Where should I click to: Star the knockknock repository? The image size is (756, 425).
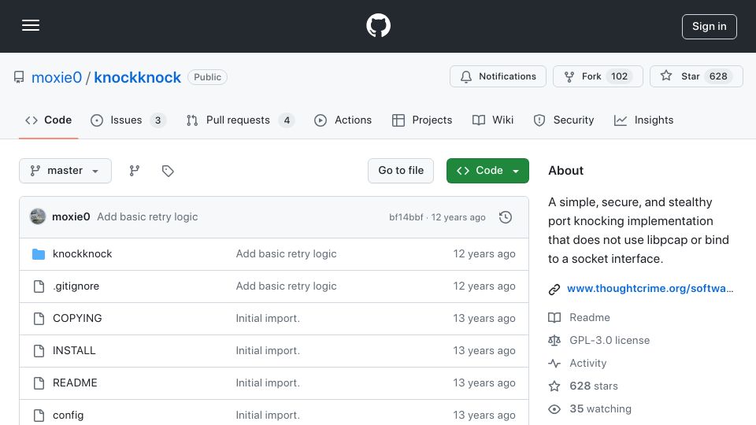tap(696, 76)
